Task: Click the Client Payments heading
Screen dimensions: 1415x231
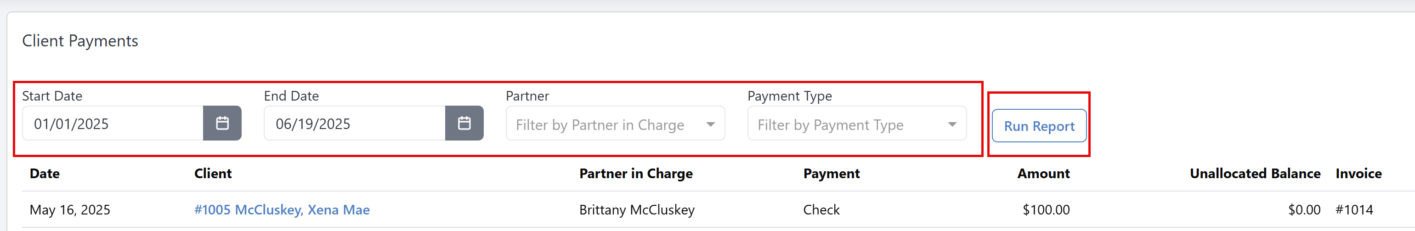Action: click(80, 40)
